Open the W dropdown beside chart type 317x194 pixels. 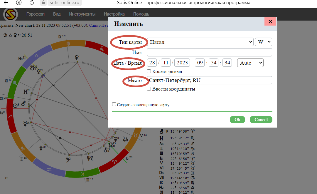coord(263,42)
